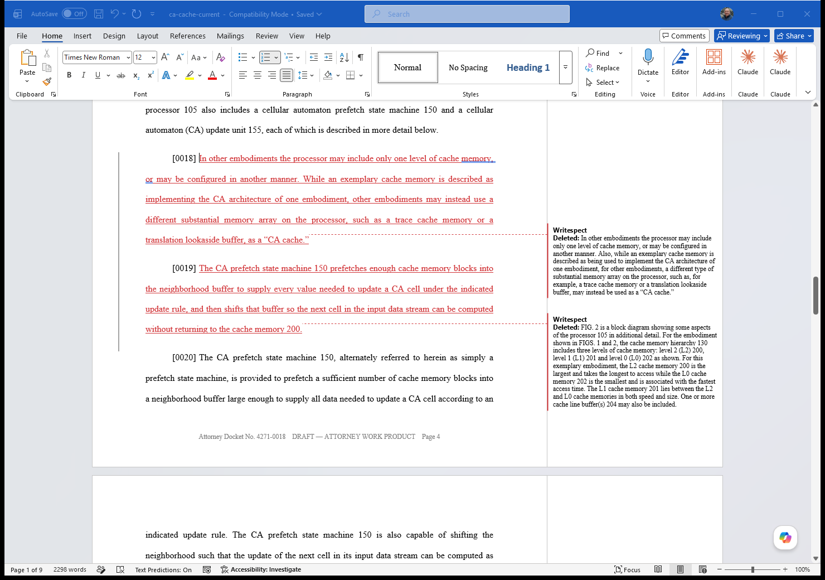Switch to the Insert tab
The image size is (825, 580).
pos(82,36)
